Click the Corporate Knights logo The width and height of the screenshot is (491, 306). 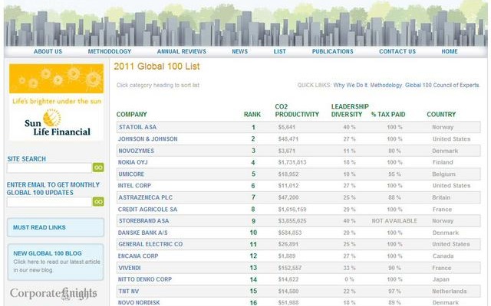[54, 294]
